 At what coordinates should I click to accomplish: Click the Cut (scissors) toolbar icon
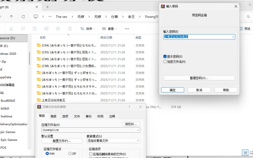[11, 28]
